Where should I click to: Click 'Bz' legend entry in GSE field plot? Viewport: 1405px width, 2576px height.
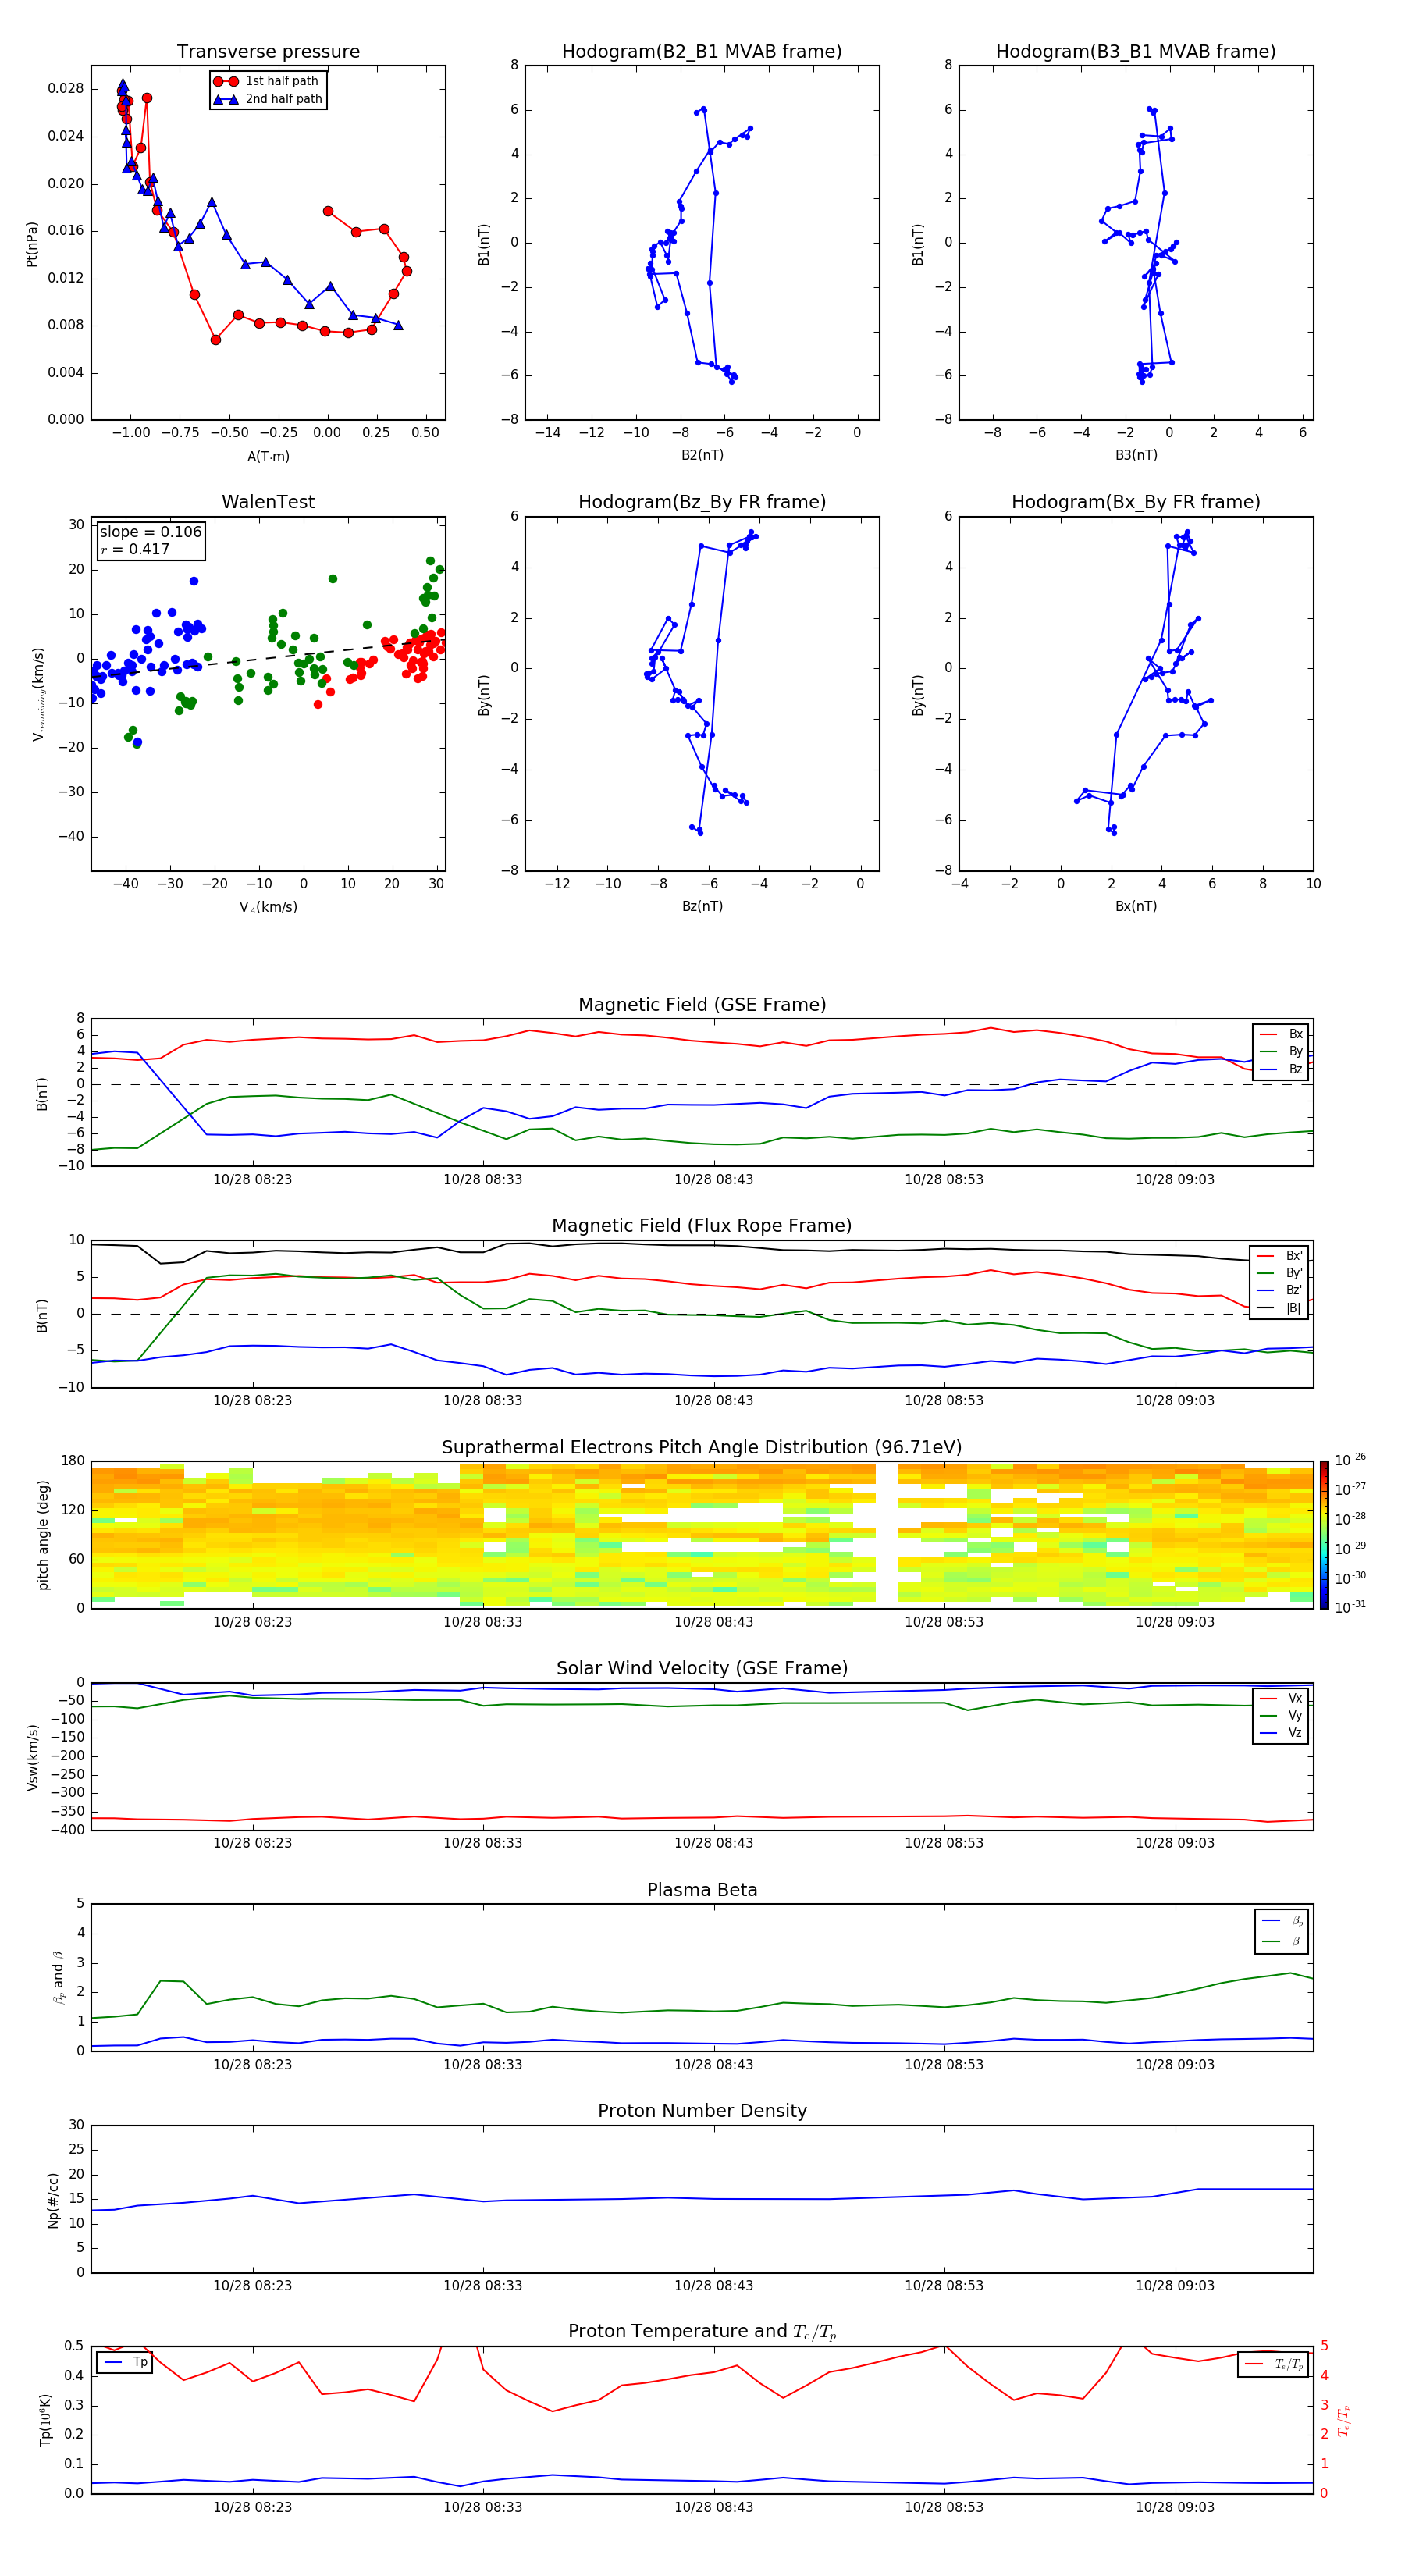click(x=1281, y=1069)
